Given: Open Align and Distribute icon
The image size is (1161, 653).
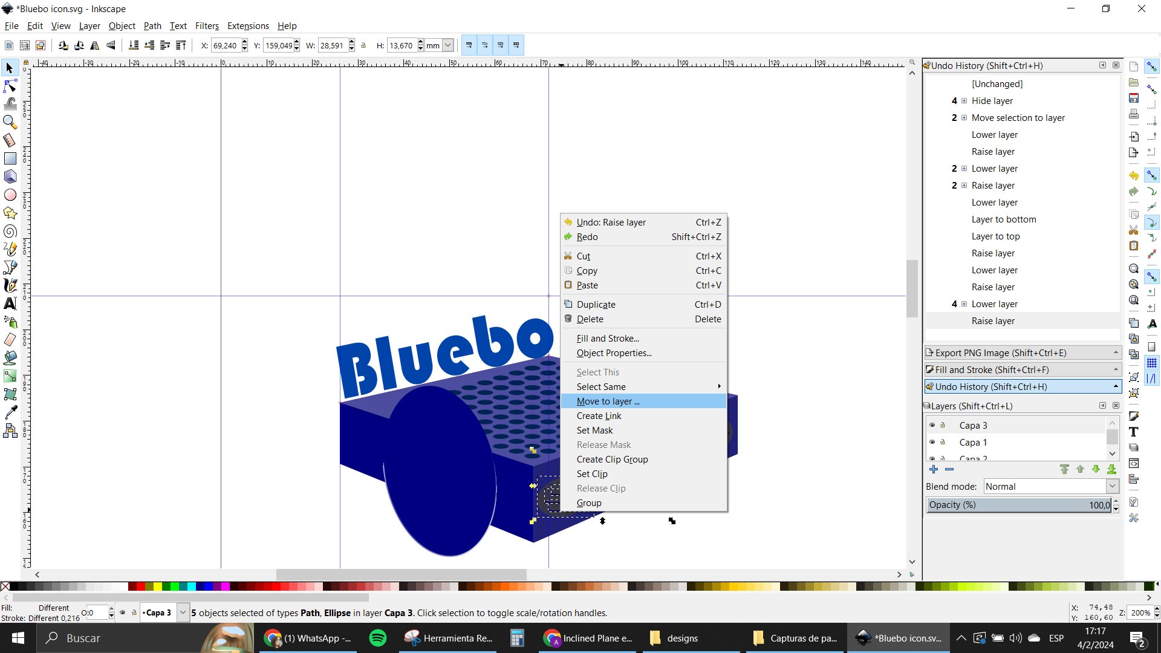Looking at the screenshot, I should pos(1134,479).
